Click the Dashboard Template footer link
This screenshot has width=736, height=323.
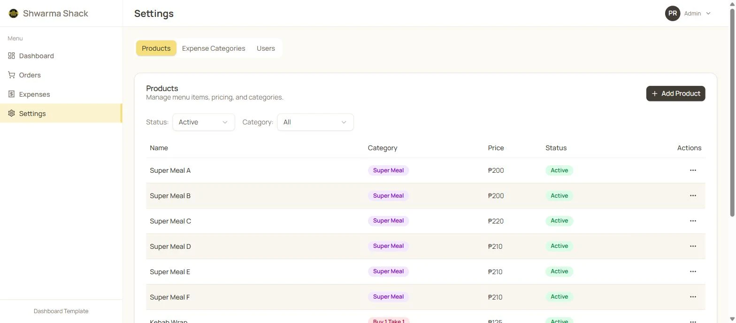click(61, 311)
